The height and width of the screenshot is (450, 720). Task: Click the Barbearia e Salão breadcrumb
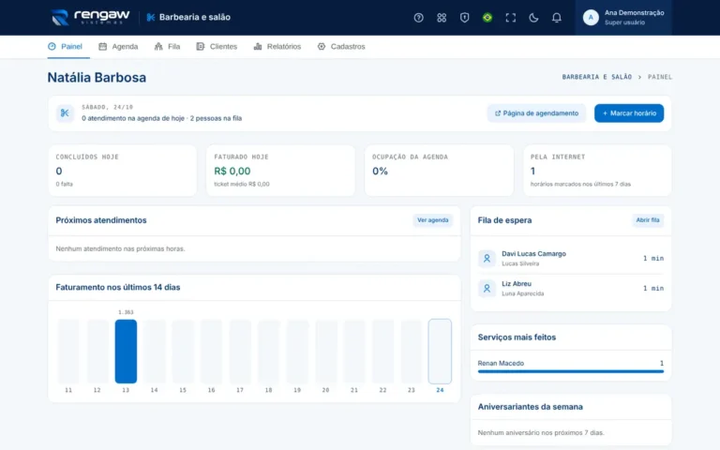click(597, 77)
